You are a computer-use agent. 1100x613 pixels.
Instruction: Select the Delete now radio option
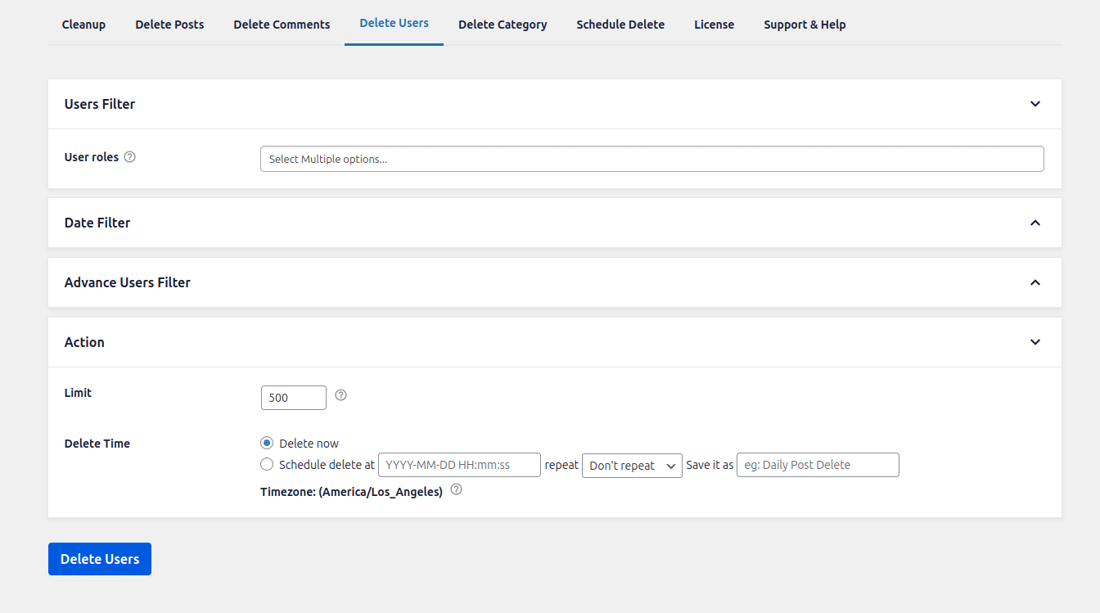(267, 443)
